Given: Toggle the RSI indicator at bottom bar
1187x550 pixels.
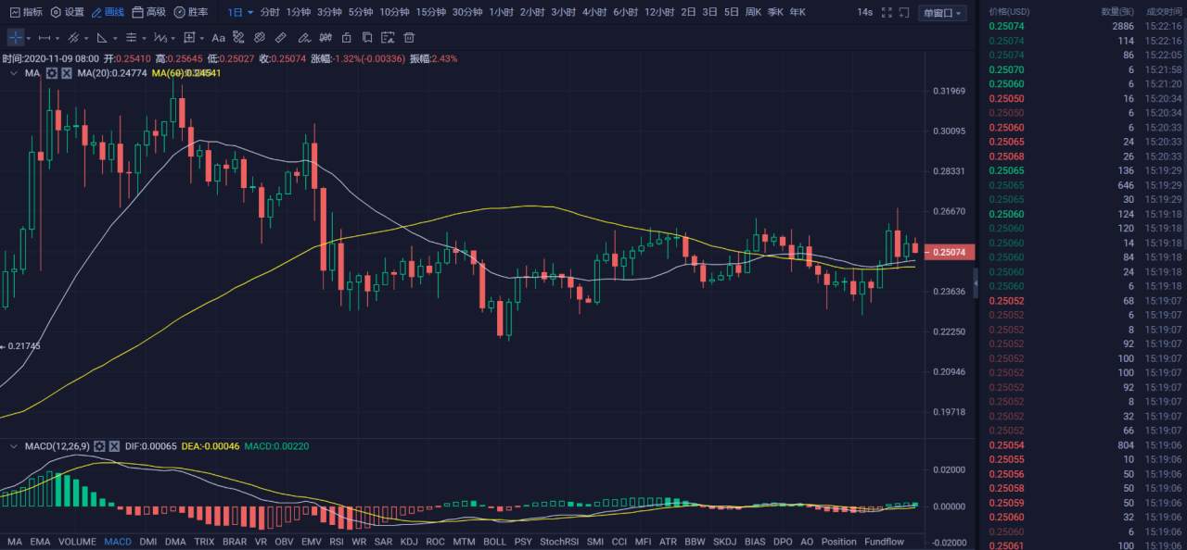Looking at the screenshot, I should click(337, 542).
